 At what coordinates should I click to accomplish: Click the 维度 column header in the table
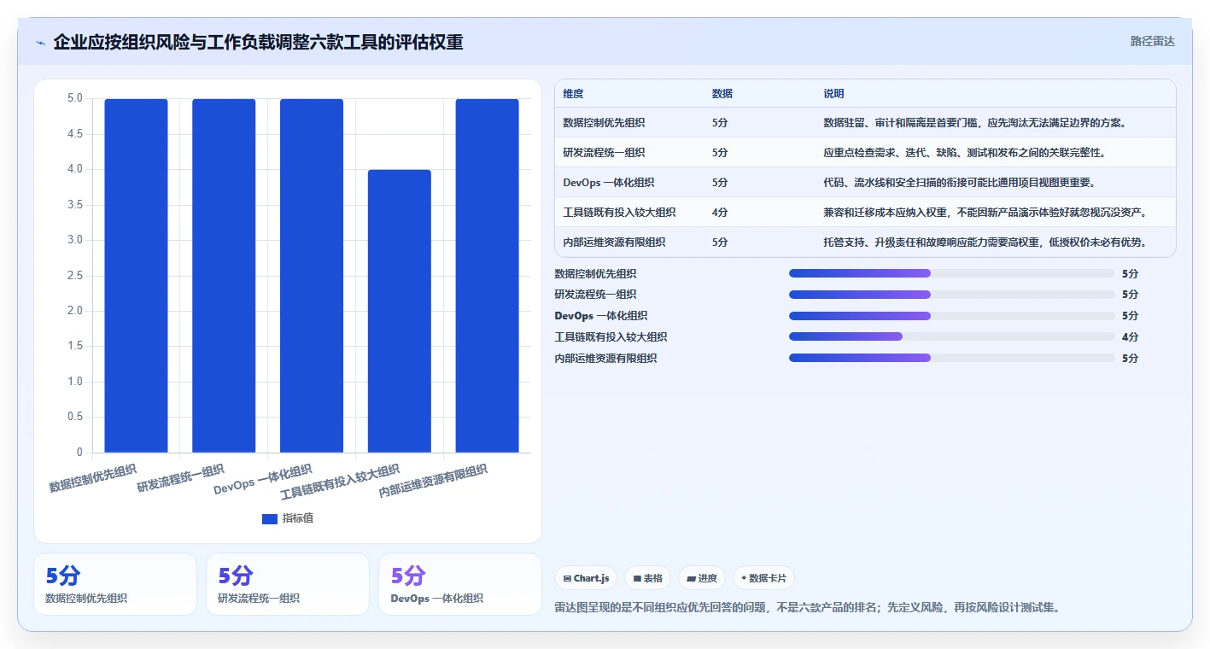(573, 94)
